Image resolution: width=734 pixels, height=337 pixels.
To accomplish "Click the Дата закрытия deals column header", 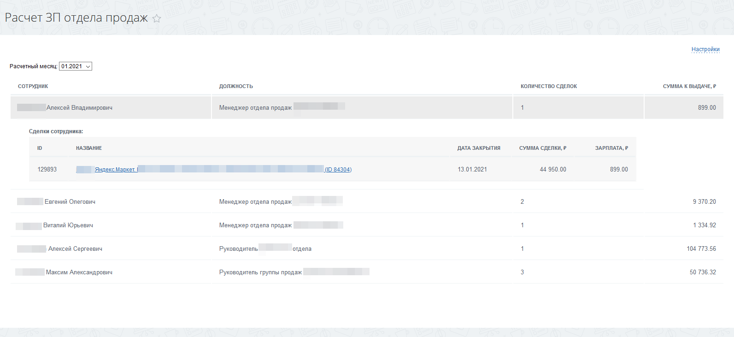I will pyautogui.click(x=479, y=148).
